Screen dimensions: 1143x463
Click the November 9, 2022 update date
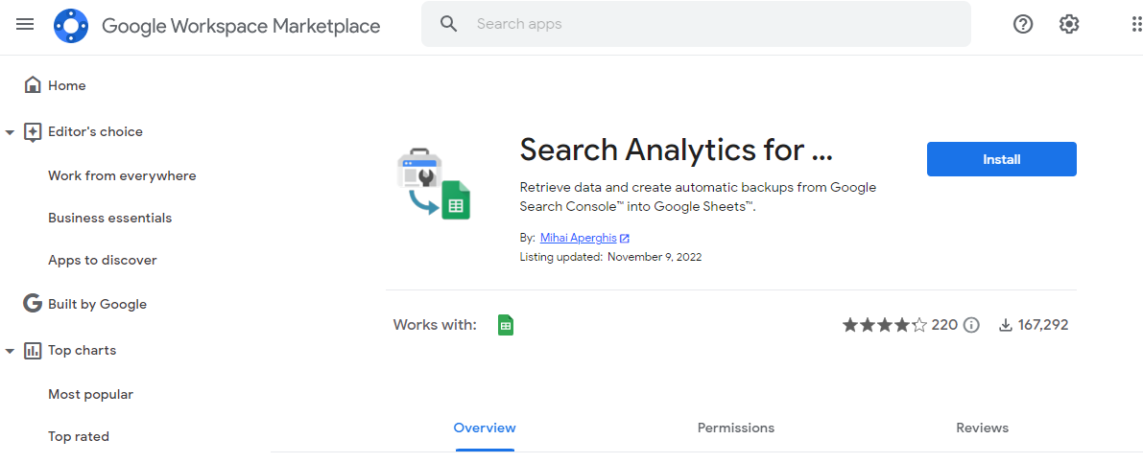655,257
